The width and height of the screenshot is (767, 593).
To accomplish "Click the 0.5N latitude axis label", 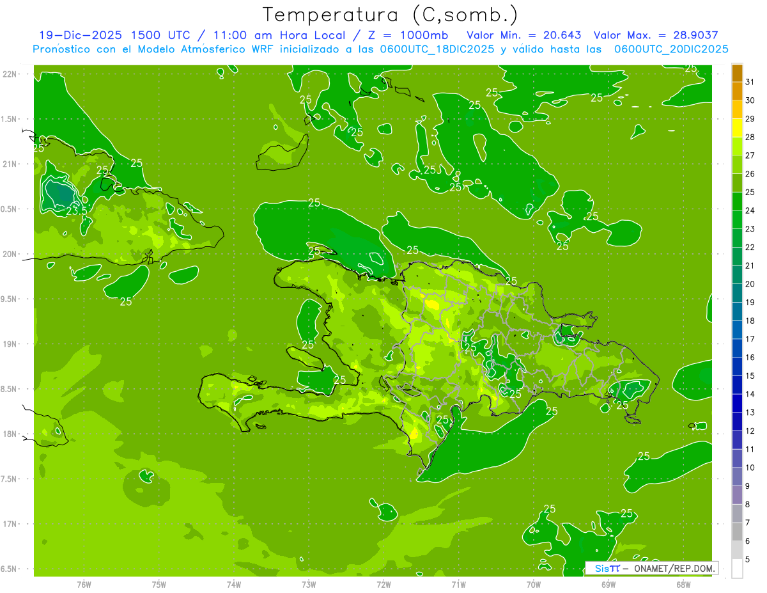I will tap(10, 209).
